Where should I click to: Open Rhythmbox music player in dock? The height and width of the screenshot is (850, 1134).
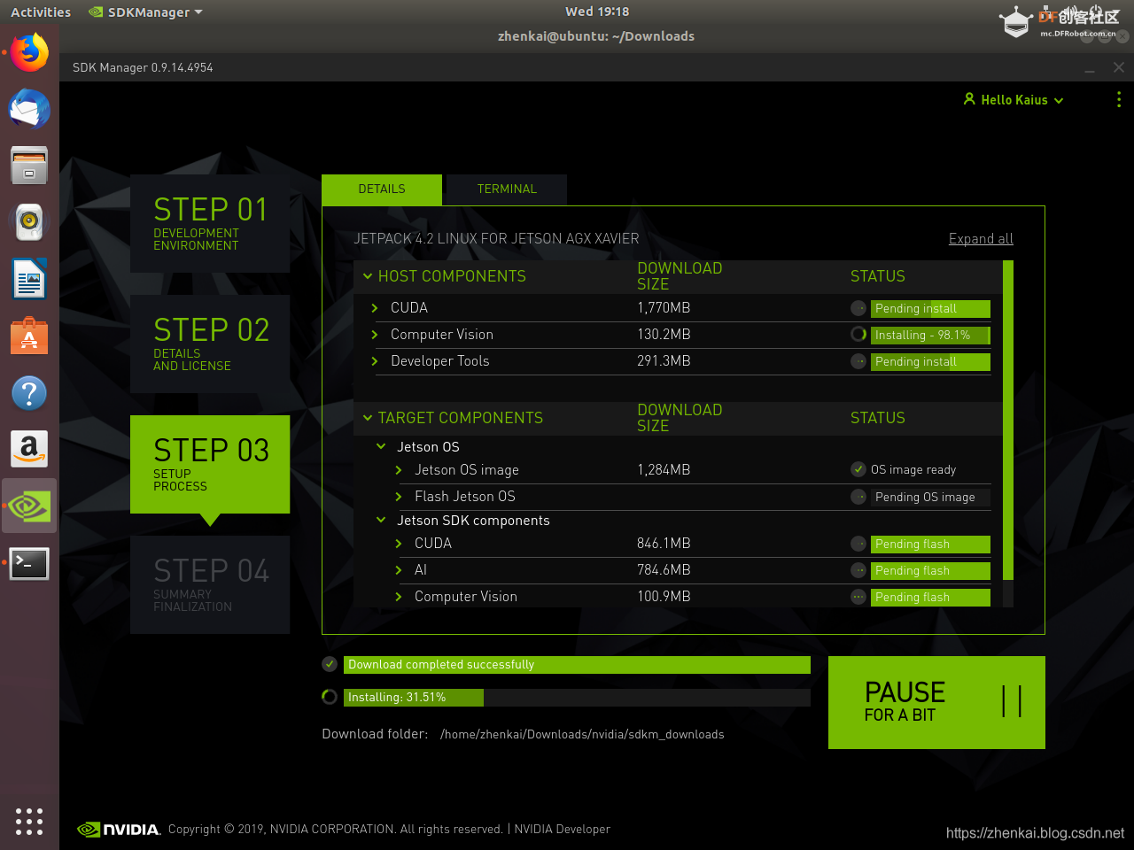pyautogui.click(x=29, y=222)
